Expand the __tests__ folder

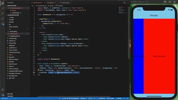(x=12, y=17)
